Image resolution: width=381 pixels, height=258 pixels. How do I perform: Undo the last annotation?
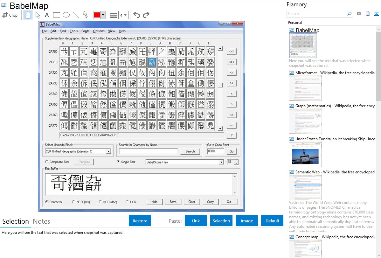[136, 15]
